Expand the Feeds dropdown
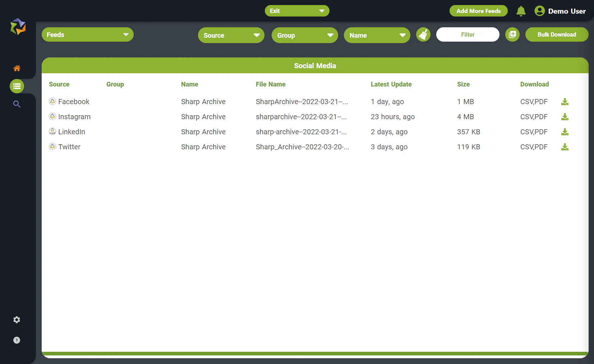This screenshot has width=594, height=364. [x=87, y=34]
